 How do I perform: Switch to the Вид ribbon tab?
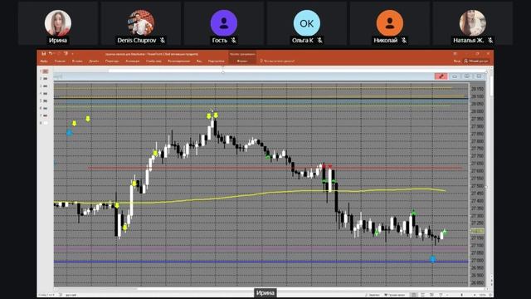pyautogui.click(x=199, y=61)
